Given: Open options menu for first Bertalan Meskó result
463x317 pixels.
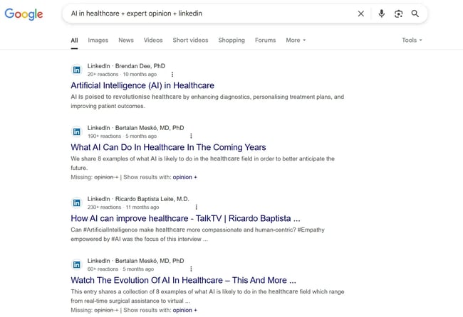Looking at the screenshot, I should click(191, 136).
